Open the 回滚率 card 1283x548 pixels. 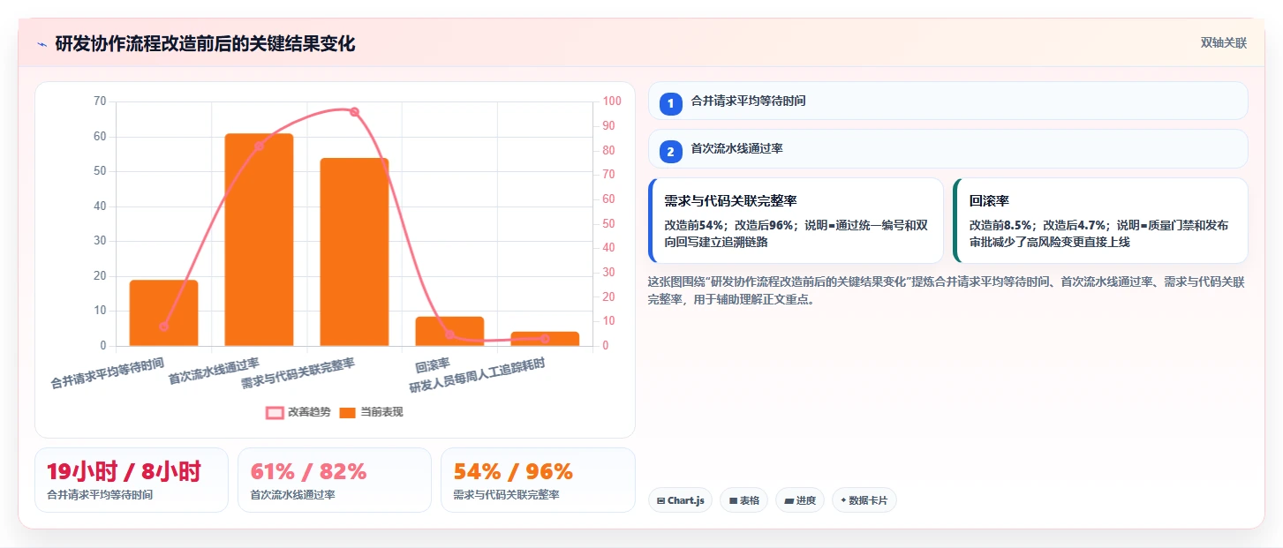coord(1100,221)
